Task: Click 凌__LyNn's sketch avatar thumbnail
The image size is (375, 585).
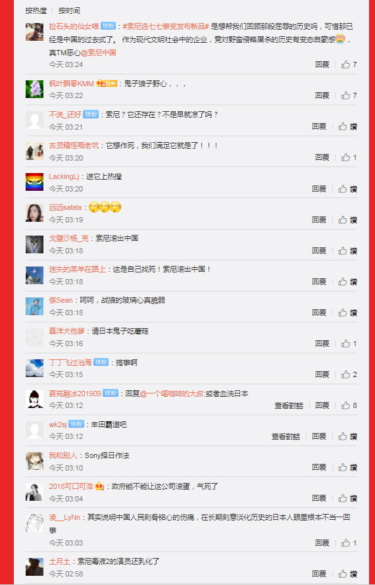Action: (x=34, y=522)
